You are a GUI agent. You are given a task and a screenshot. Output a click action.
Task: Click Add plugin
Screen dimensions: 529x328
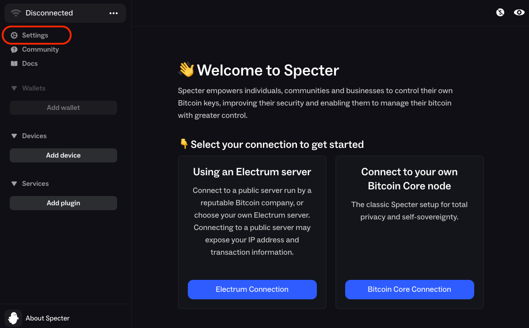point(63,203)
